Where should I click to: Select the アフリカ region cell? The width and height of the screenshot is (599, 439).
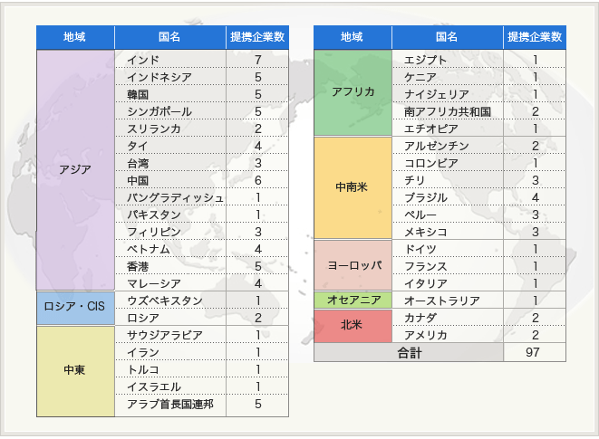(x=353, y=93)
